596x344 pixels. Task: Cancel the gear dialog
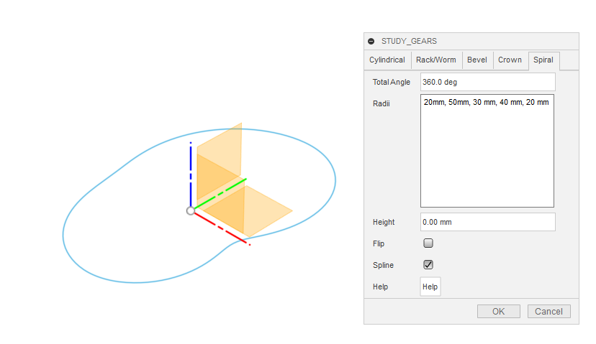pos(549,311)
